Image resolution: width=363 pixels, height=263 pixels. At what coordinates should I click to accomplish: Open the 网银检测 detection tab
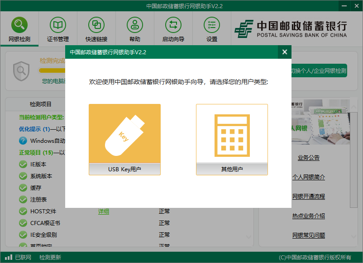(19, 29)
